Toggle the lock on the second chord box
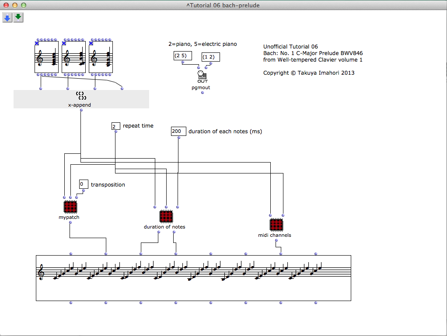447x336 pixels. (x=64, y=43)
